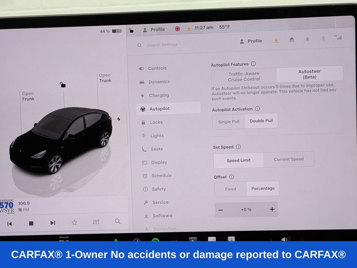Click the 11:27 am time display

click(204, 28)
